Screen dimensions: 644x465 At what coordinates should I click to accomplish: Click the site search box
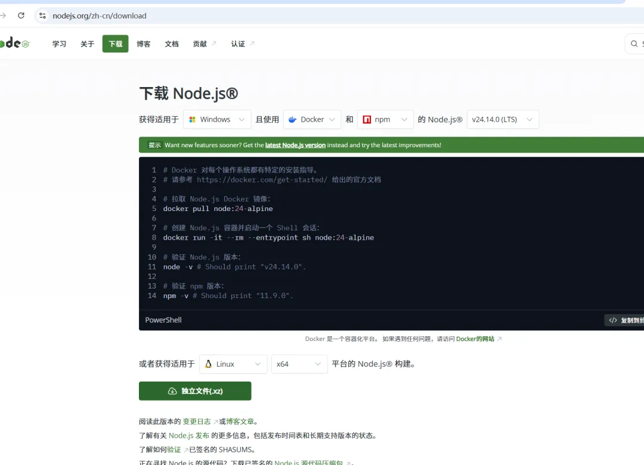(634, 44)
